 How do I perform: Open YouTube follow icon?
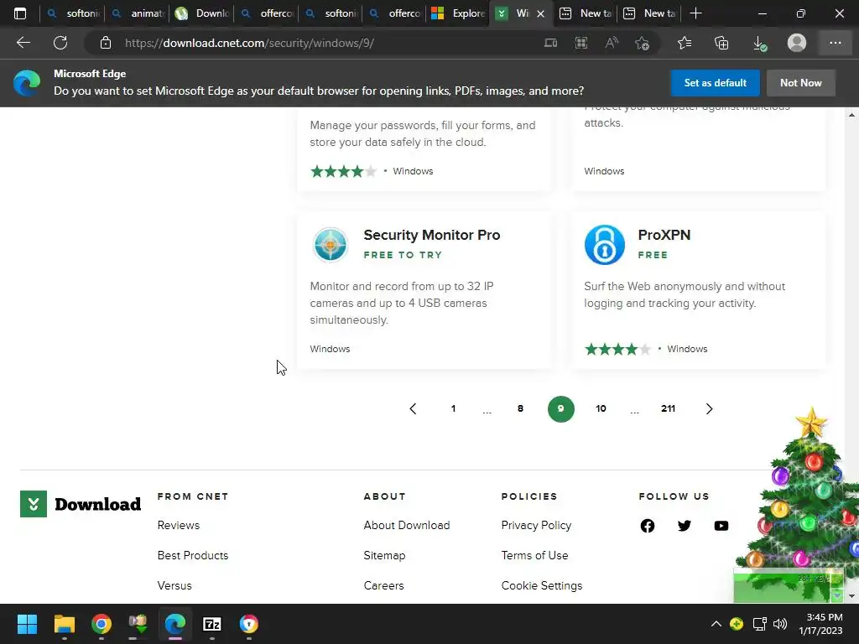[x=721, y=526]
